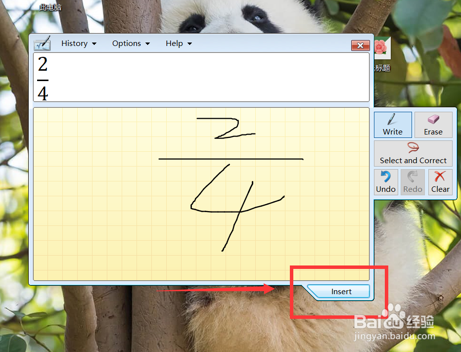Open the Options menu
The height and width of the screenshot is (352, 461).
coord(131,44)
